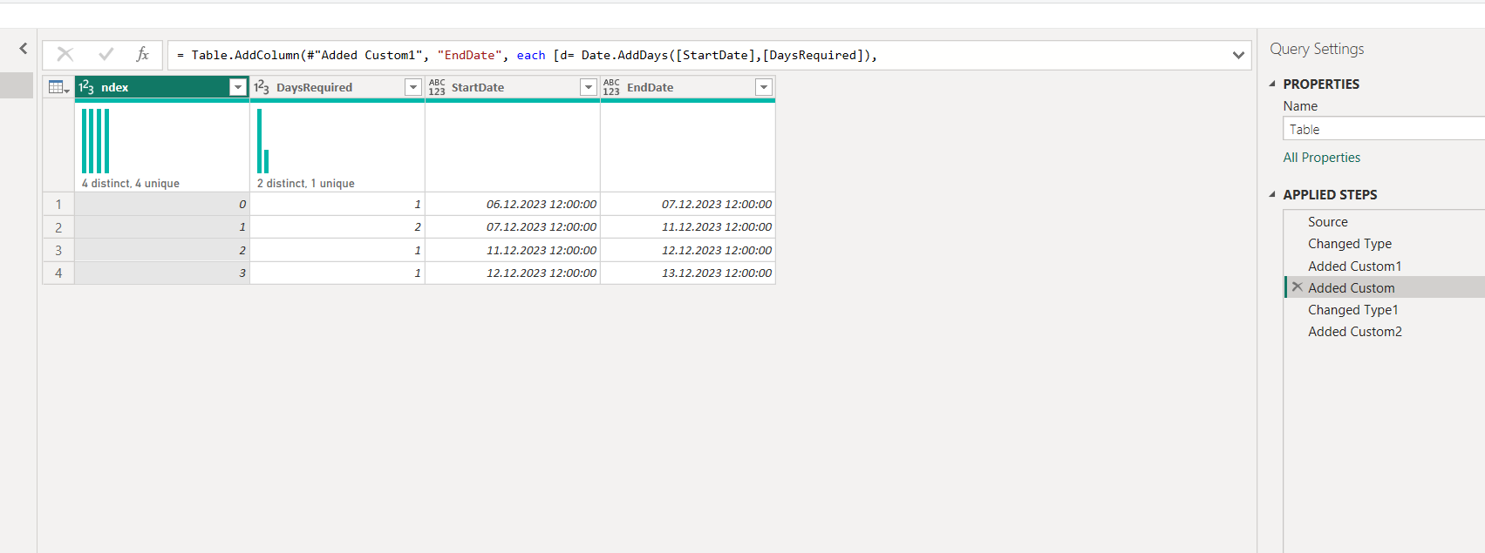This screenshot has width=1485, height=553.
Task: Click the number type icon of ndex column
Action: tap(86, 87)
